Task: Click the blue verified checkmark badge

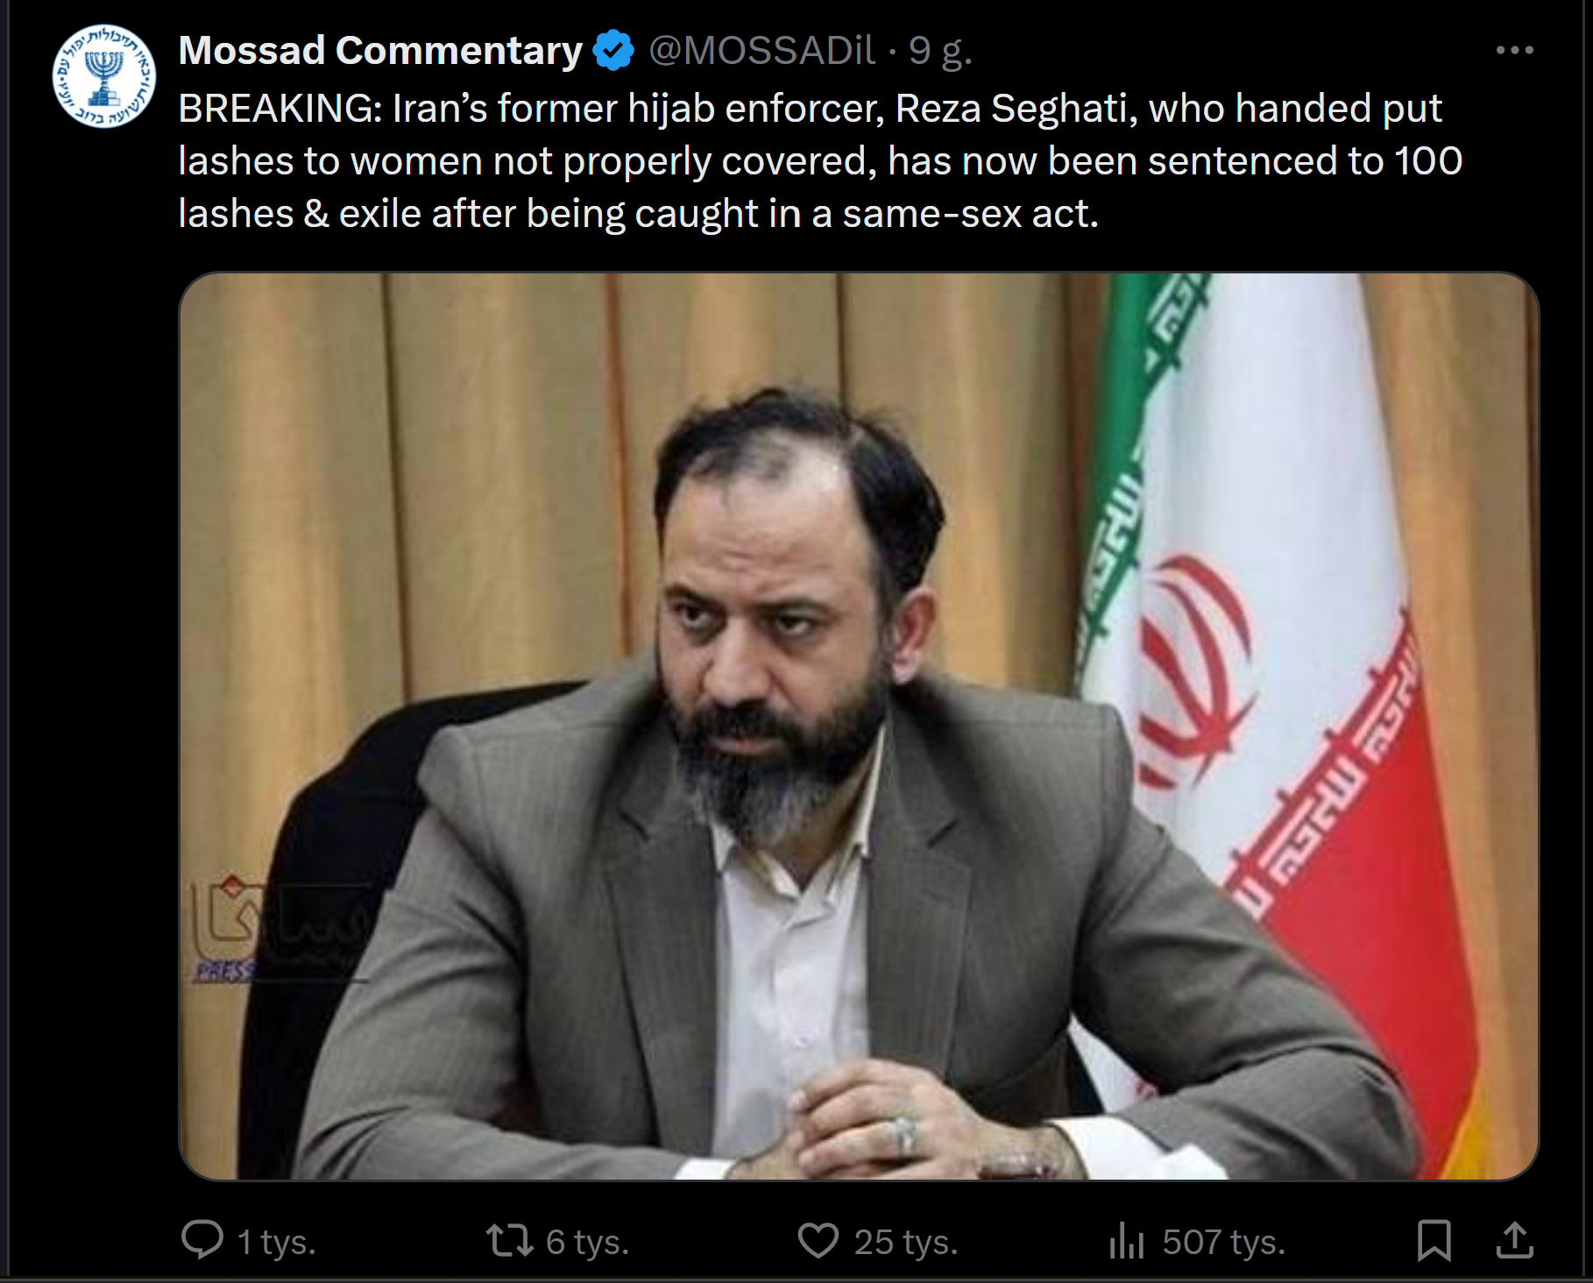Action: pos(613,51)
